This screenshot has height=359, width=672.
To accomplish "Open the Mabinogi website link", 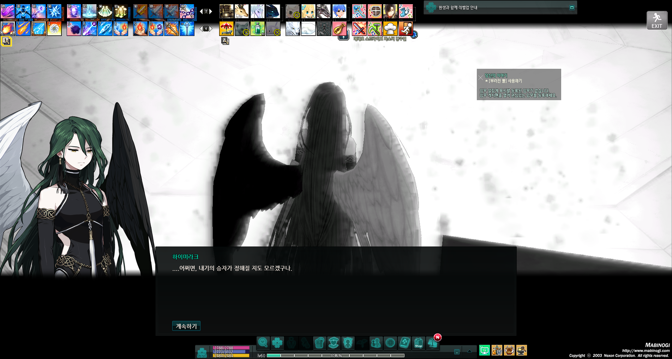I will click(646, 351).
